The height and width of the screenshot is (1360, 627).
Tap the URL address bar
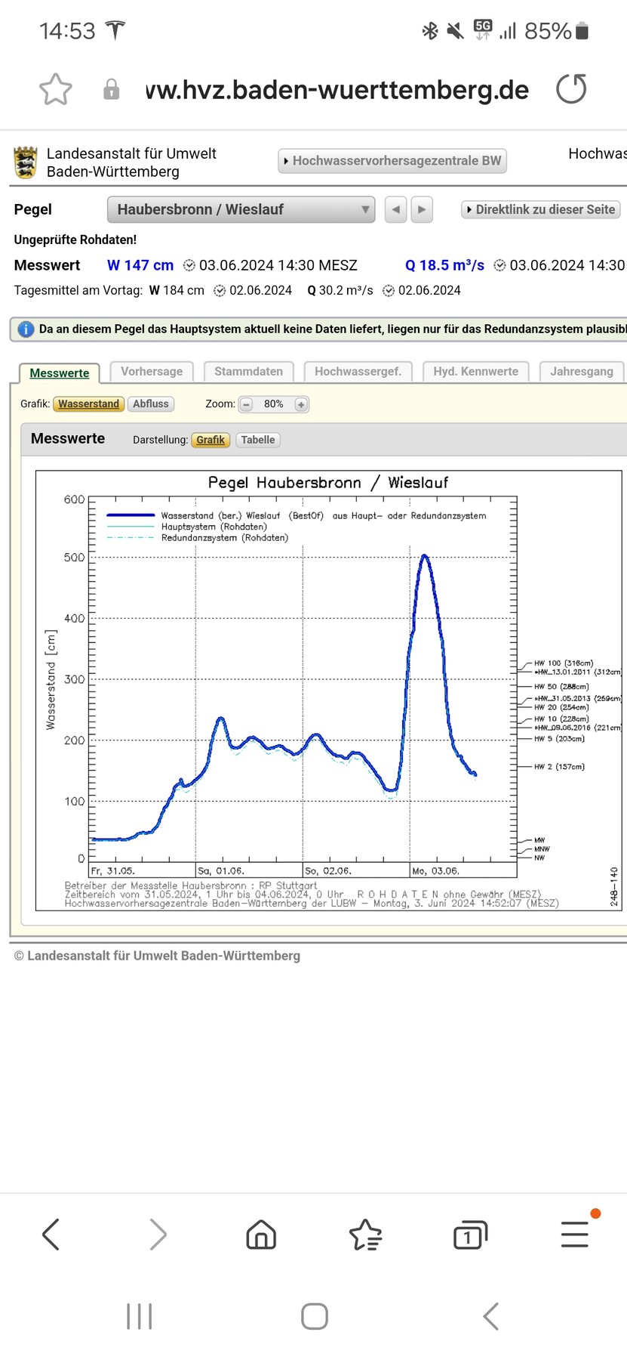pyautogui.click(x=337, y=90)
